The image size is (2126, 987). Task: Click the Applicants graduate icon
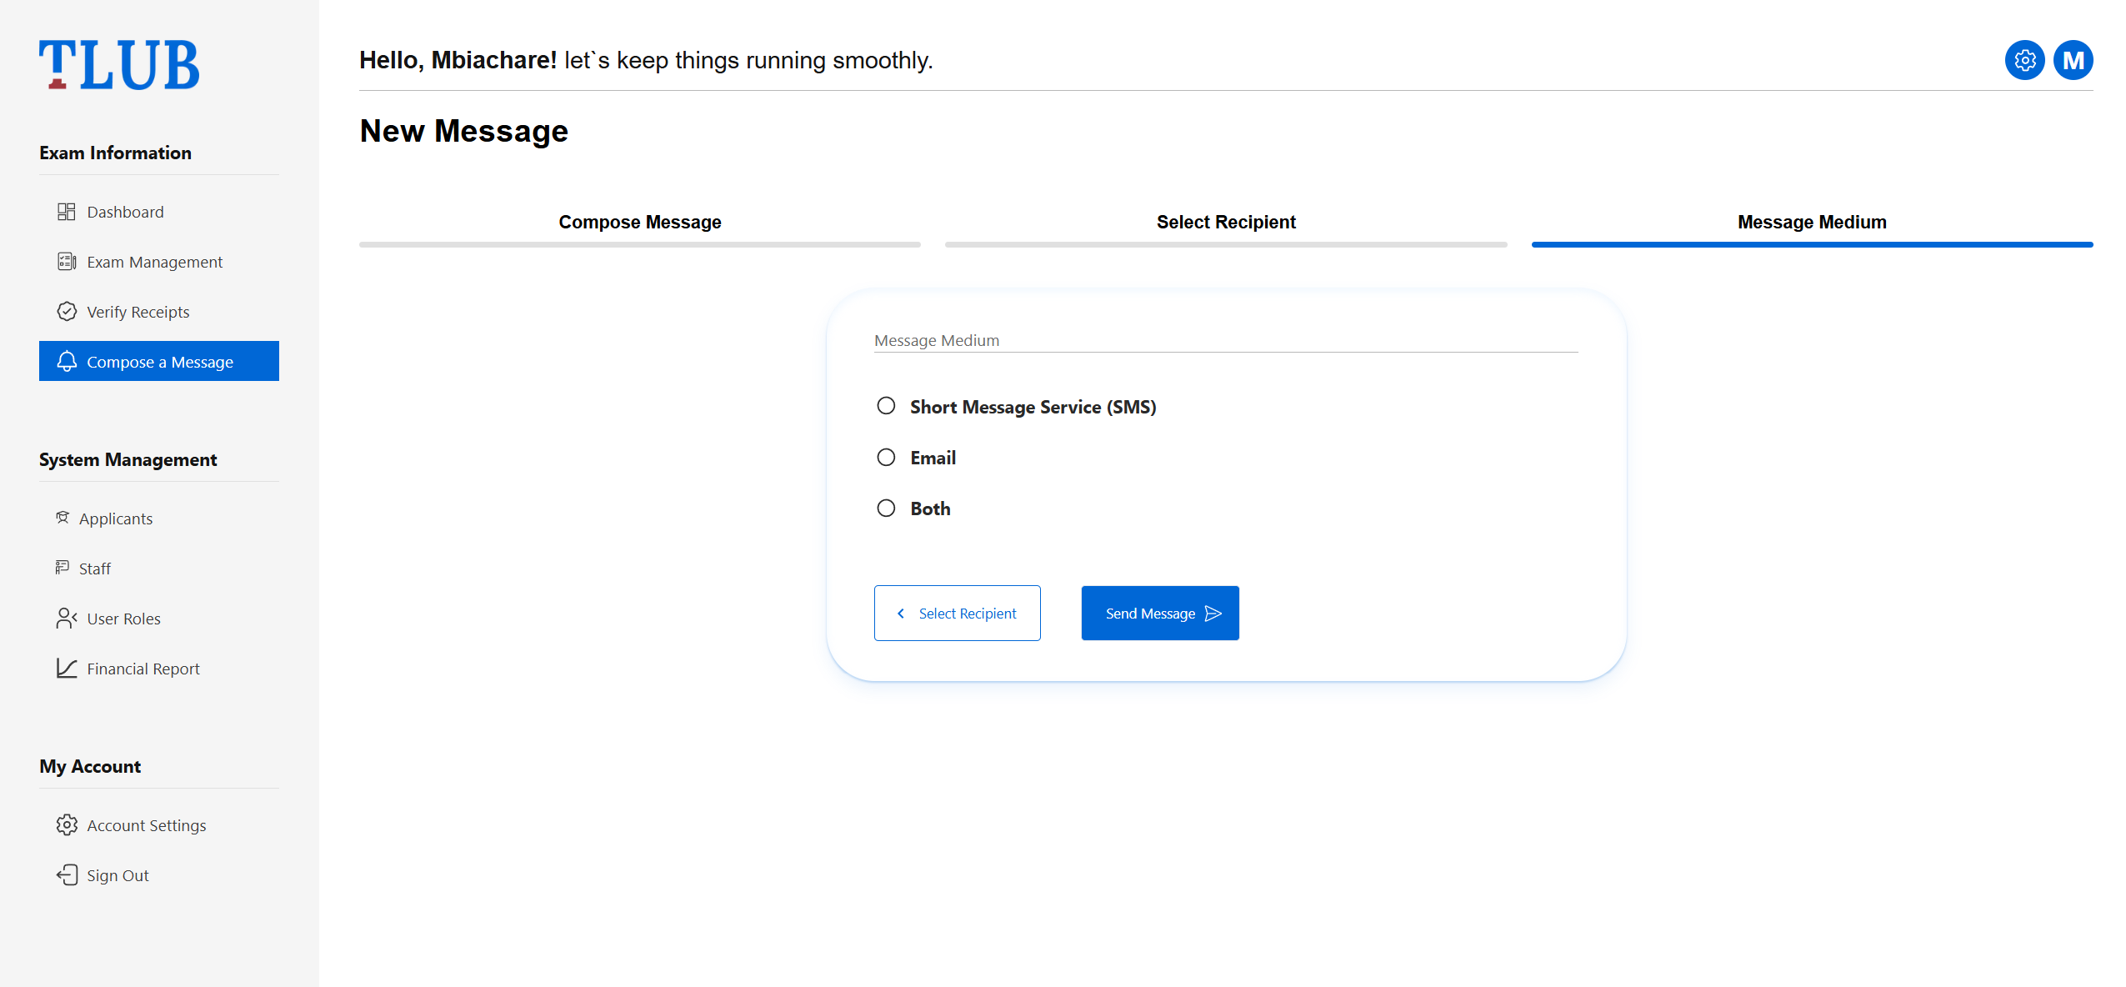63,518
